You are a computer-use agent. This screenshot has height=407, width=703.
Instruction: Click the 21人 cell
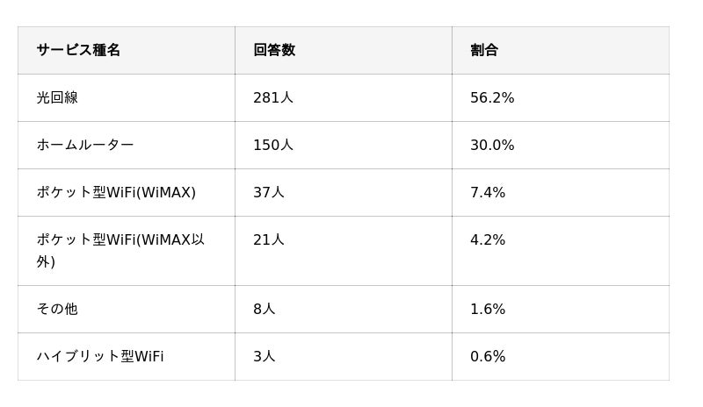pos(269,240)
